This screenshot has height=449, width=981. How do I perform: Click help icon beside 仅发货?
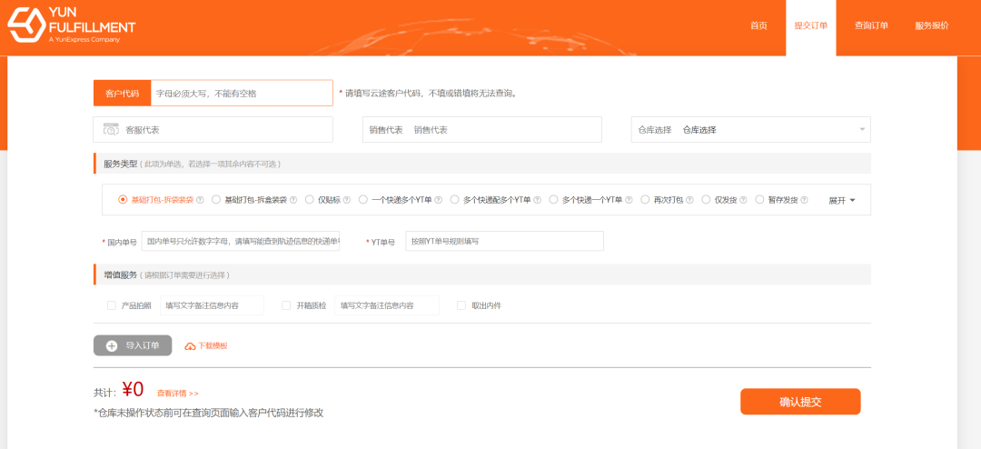coord(743,200)
